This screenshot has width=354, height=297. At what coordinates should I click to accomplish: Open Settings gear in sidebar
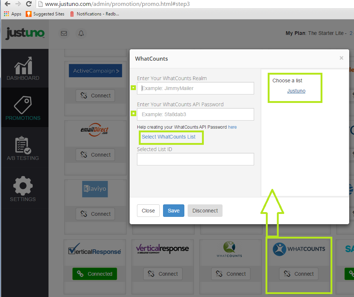click(23, 189)
